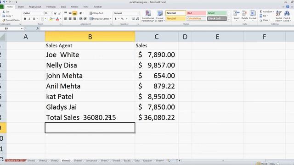
Task: Open the Review ribbon tab
Action: click(x=74, y=7)
